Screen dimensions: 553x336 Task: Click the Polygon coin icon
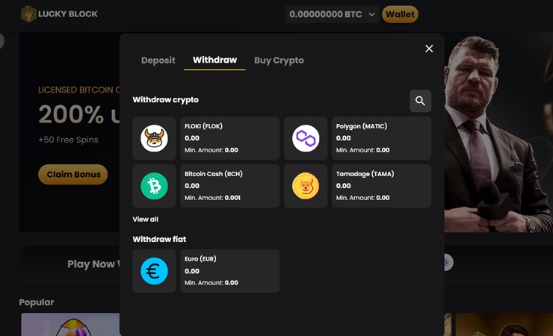306,138
